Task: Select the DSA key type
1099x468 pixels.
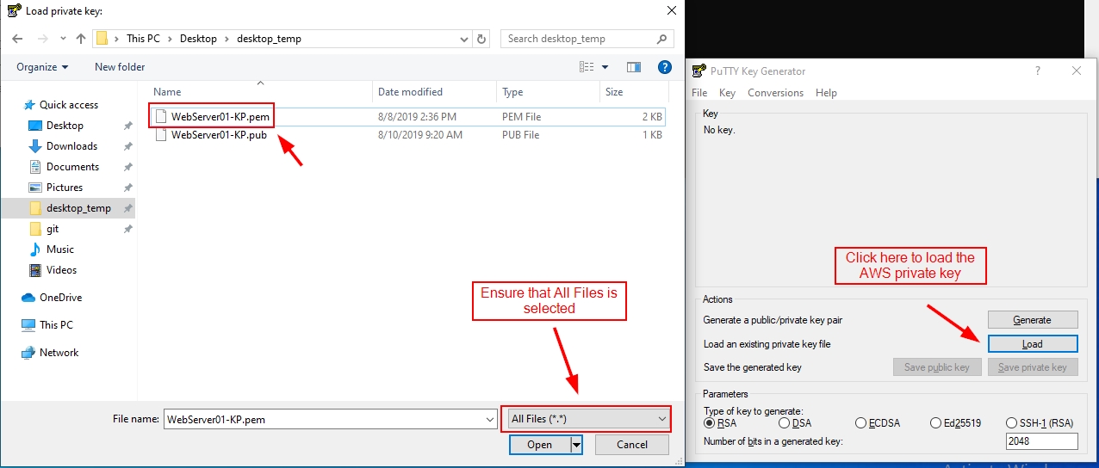Action: [x=795, y=423]
